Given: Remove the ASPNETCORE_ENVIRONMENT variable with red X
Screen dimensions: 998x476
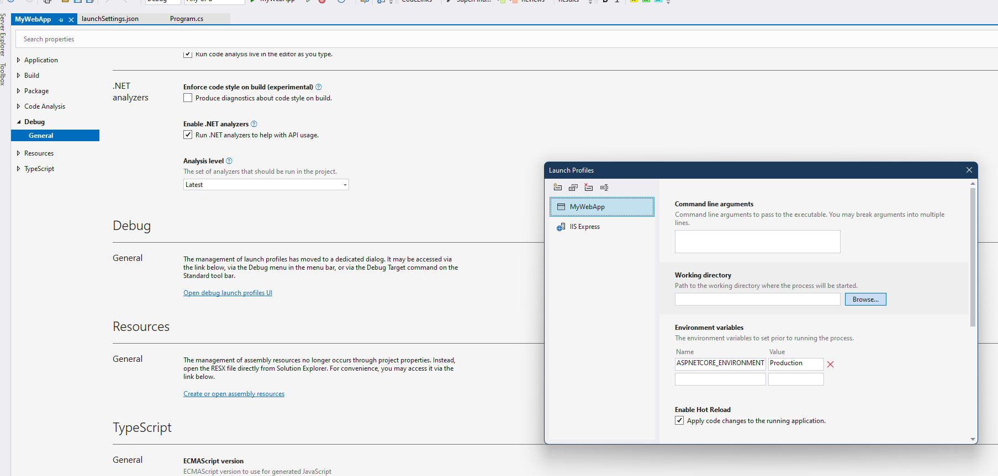Looking at the screenshot, I should 830,364.
